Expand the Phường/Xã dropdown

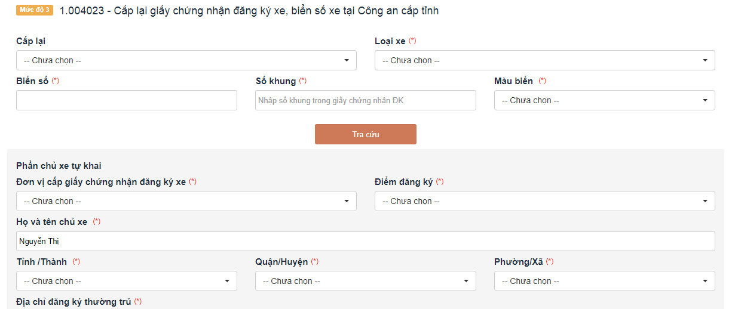(x=604, y=281)
